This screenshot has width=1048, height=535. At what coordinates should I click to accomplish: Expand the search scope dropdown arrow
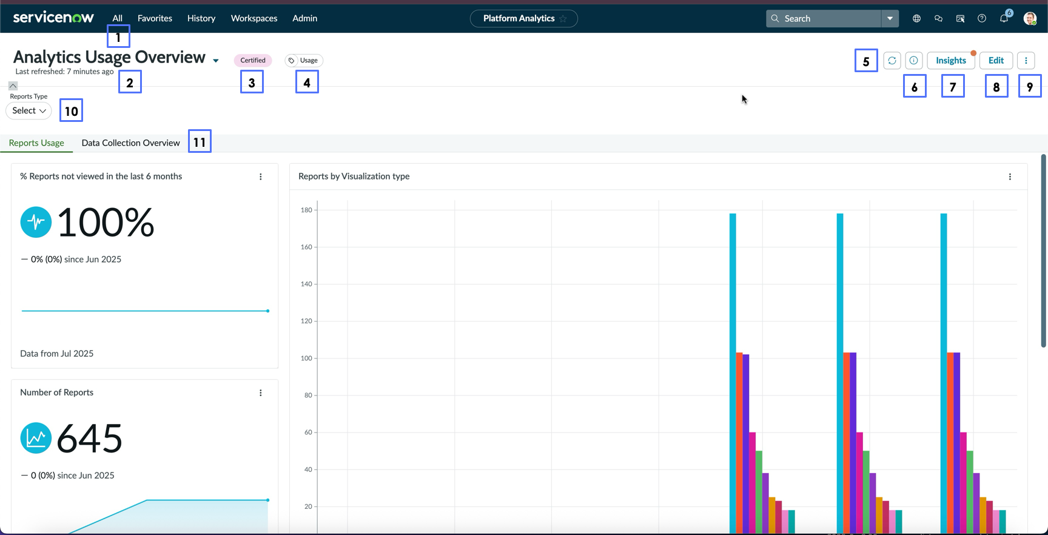point(890,18)
